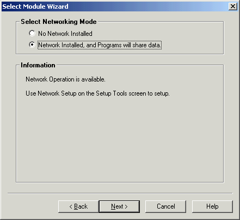
Task: Click the 'Use Network Setup' instruction line
Action: tap(97, 93)
